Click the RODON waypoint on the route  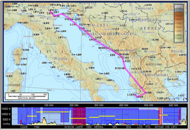(125, 68)
